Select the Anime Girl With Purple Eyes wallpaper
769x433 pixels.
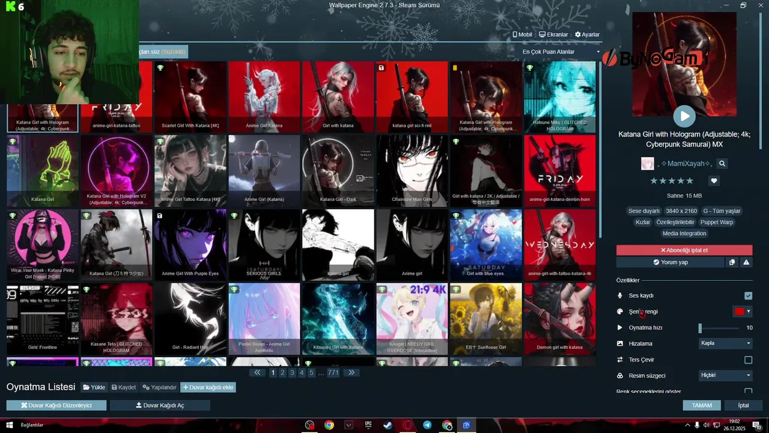pyautogui.click(x=190, y=245)
